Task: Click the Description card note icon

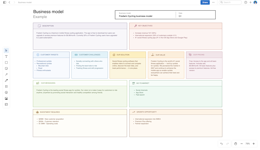Action: [x=39, y=26]
